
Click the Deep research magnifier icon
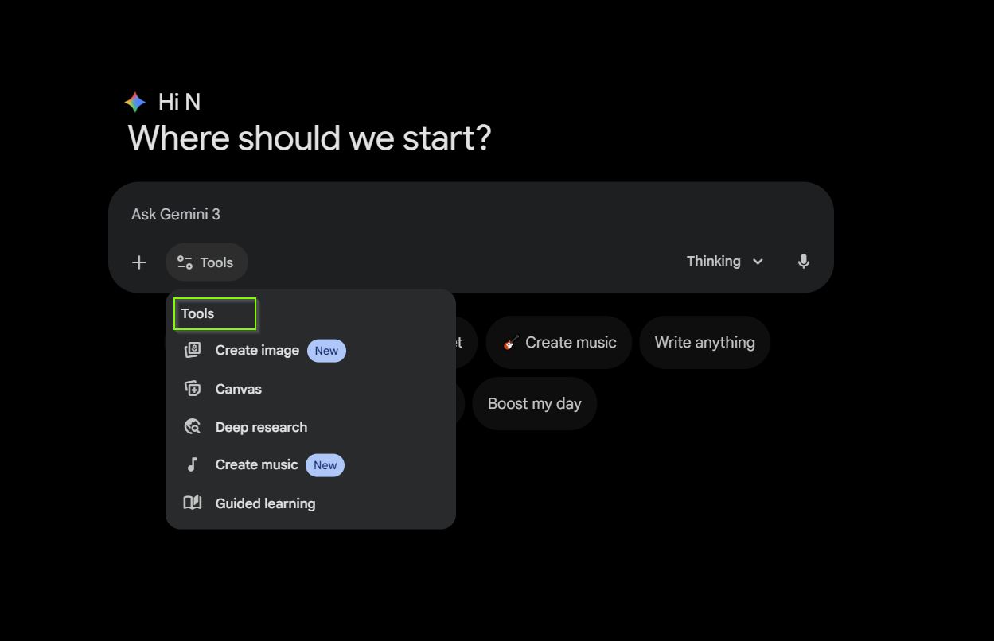(x=193, y=427)
